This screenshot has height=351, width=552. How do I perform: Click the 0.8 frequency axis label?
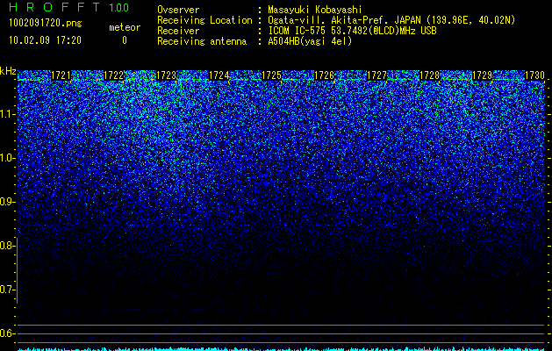tap(8, 246)
